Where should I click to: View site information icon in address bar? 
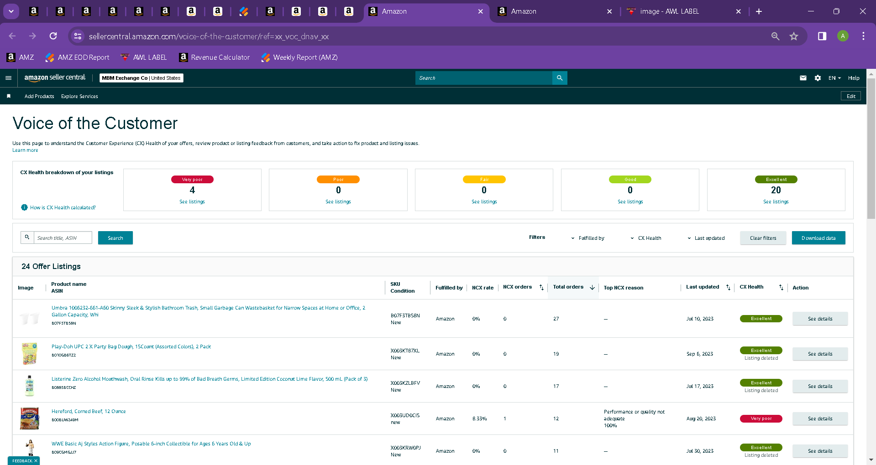(x=78, y=36)
